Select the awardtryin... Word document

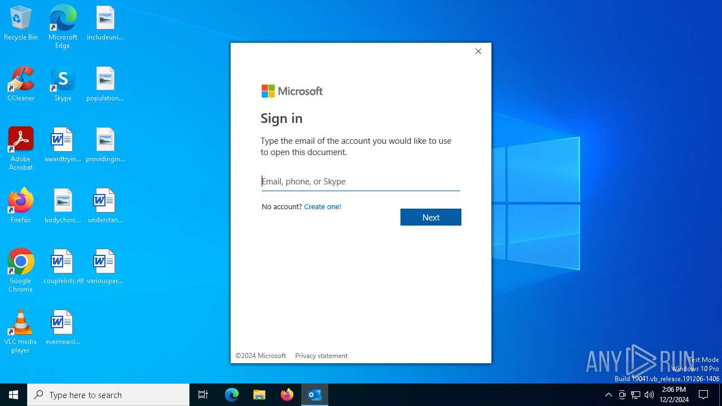63,145
